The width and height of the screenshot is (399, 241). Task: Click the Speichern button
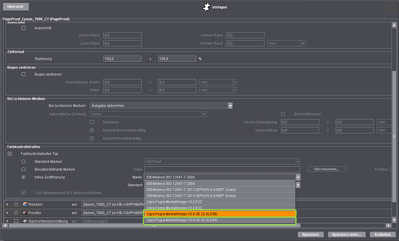coord(310,235)
